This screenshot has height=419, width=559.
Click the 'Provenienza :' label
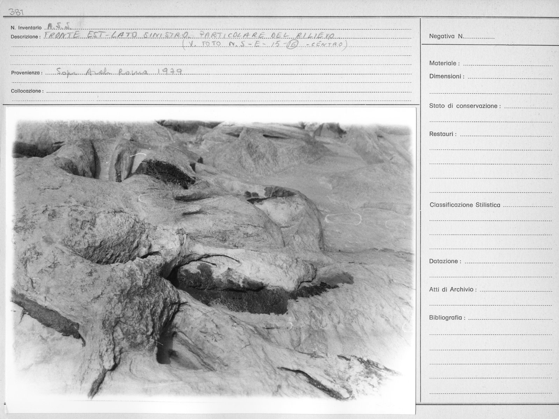[x=27, y=73]
